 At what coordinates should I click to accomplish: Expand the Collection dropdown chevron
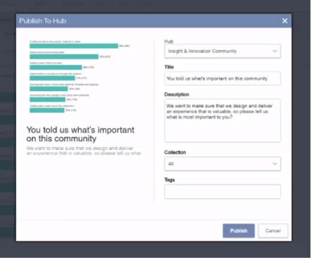point(275,164)
